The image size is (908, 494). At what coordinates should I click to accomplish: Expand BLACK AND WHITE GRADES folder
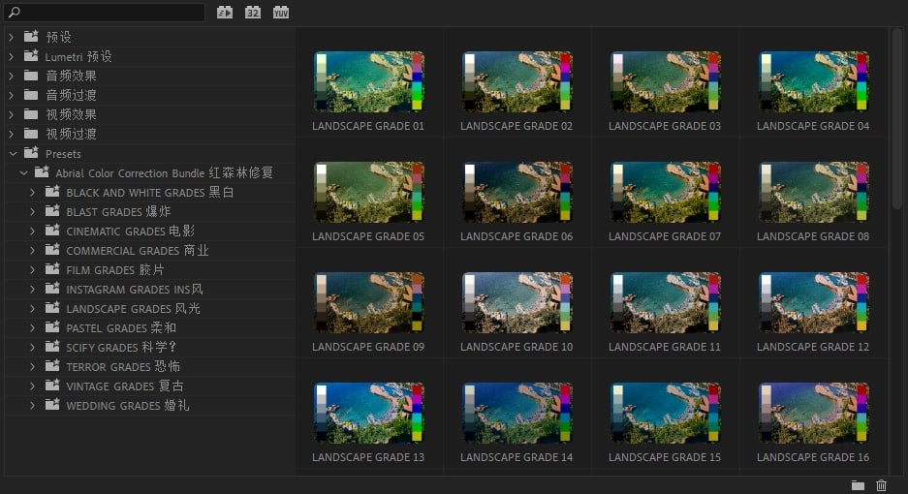click(32, 192)
